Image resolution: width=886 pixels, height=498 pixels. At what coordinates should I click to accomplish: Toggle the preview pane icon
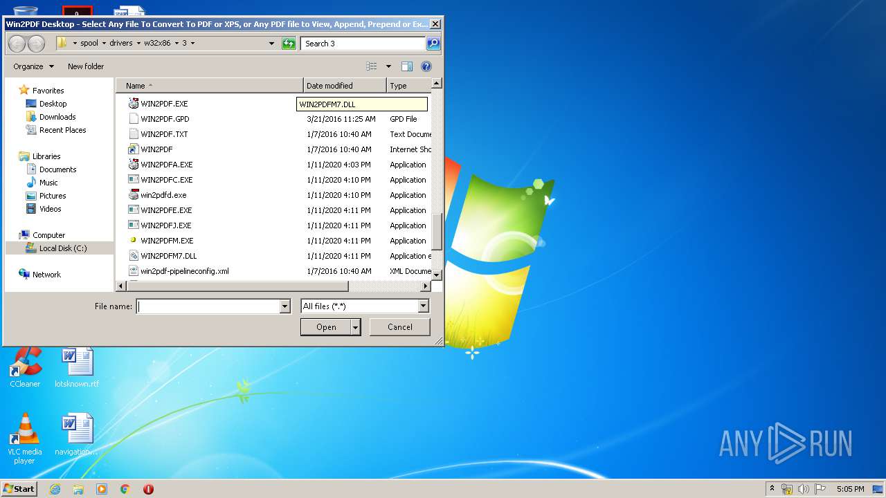pos(407,66)
